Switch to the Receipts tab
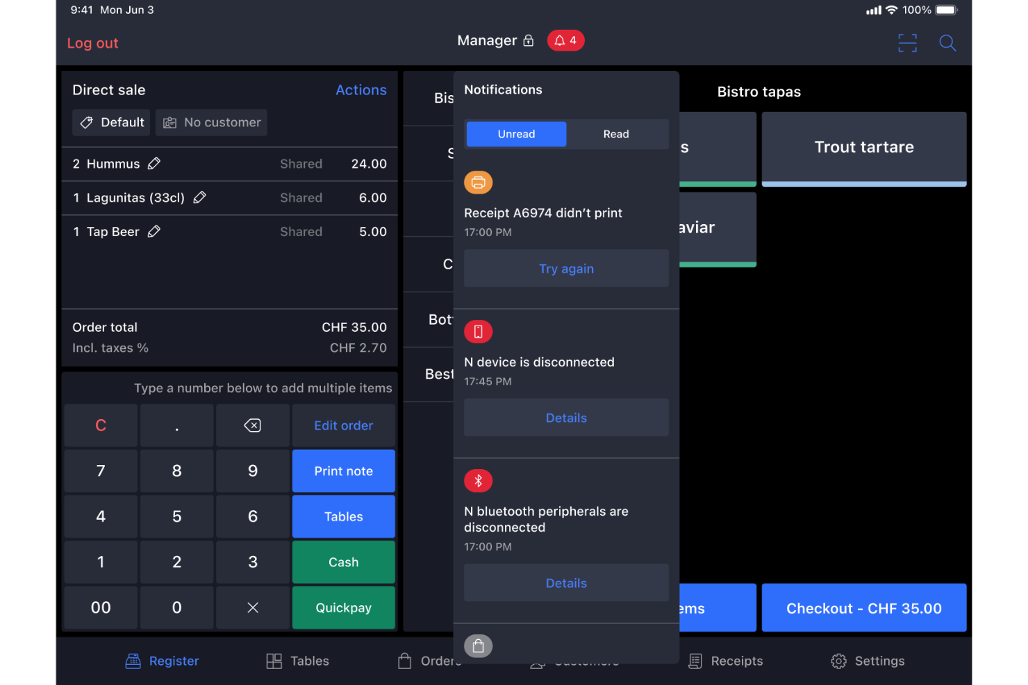The height and width of the screenshot is (685, 1028). point(725,661)
